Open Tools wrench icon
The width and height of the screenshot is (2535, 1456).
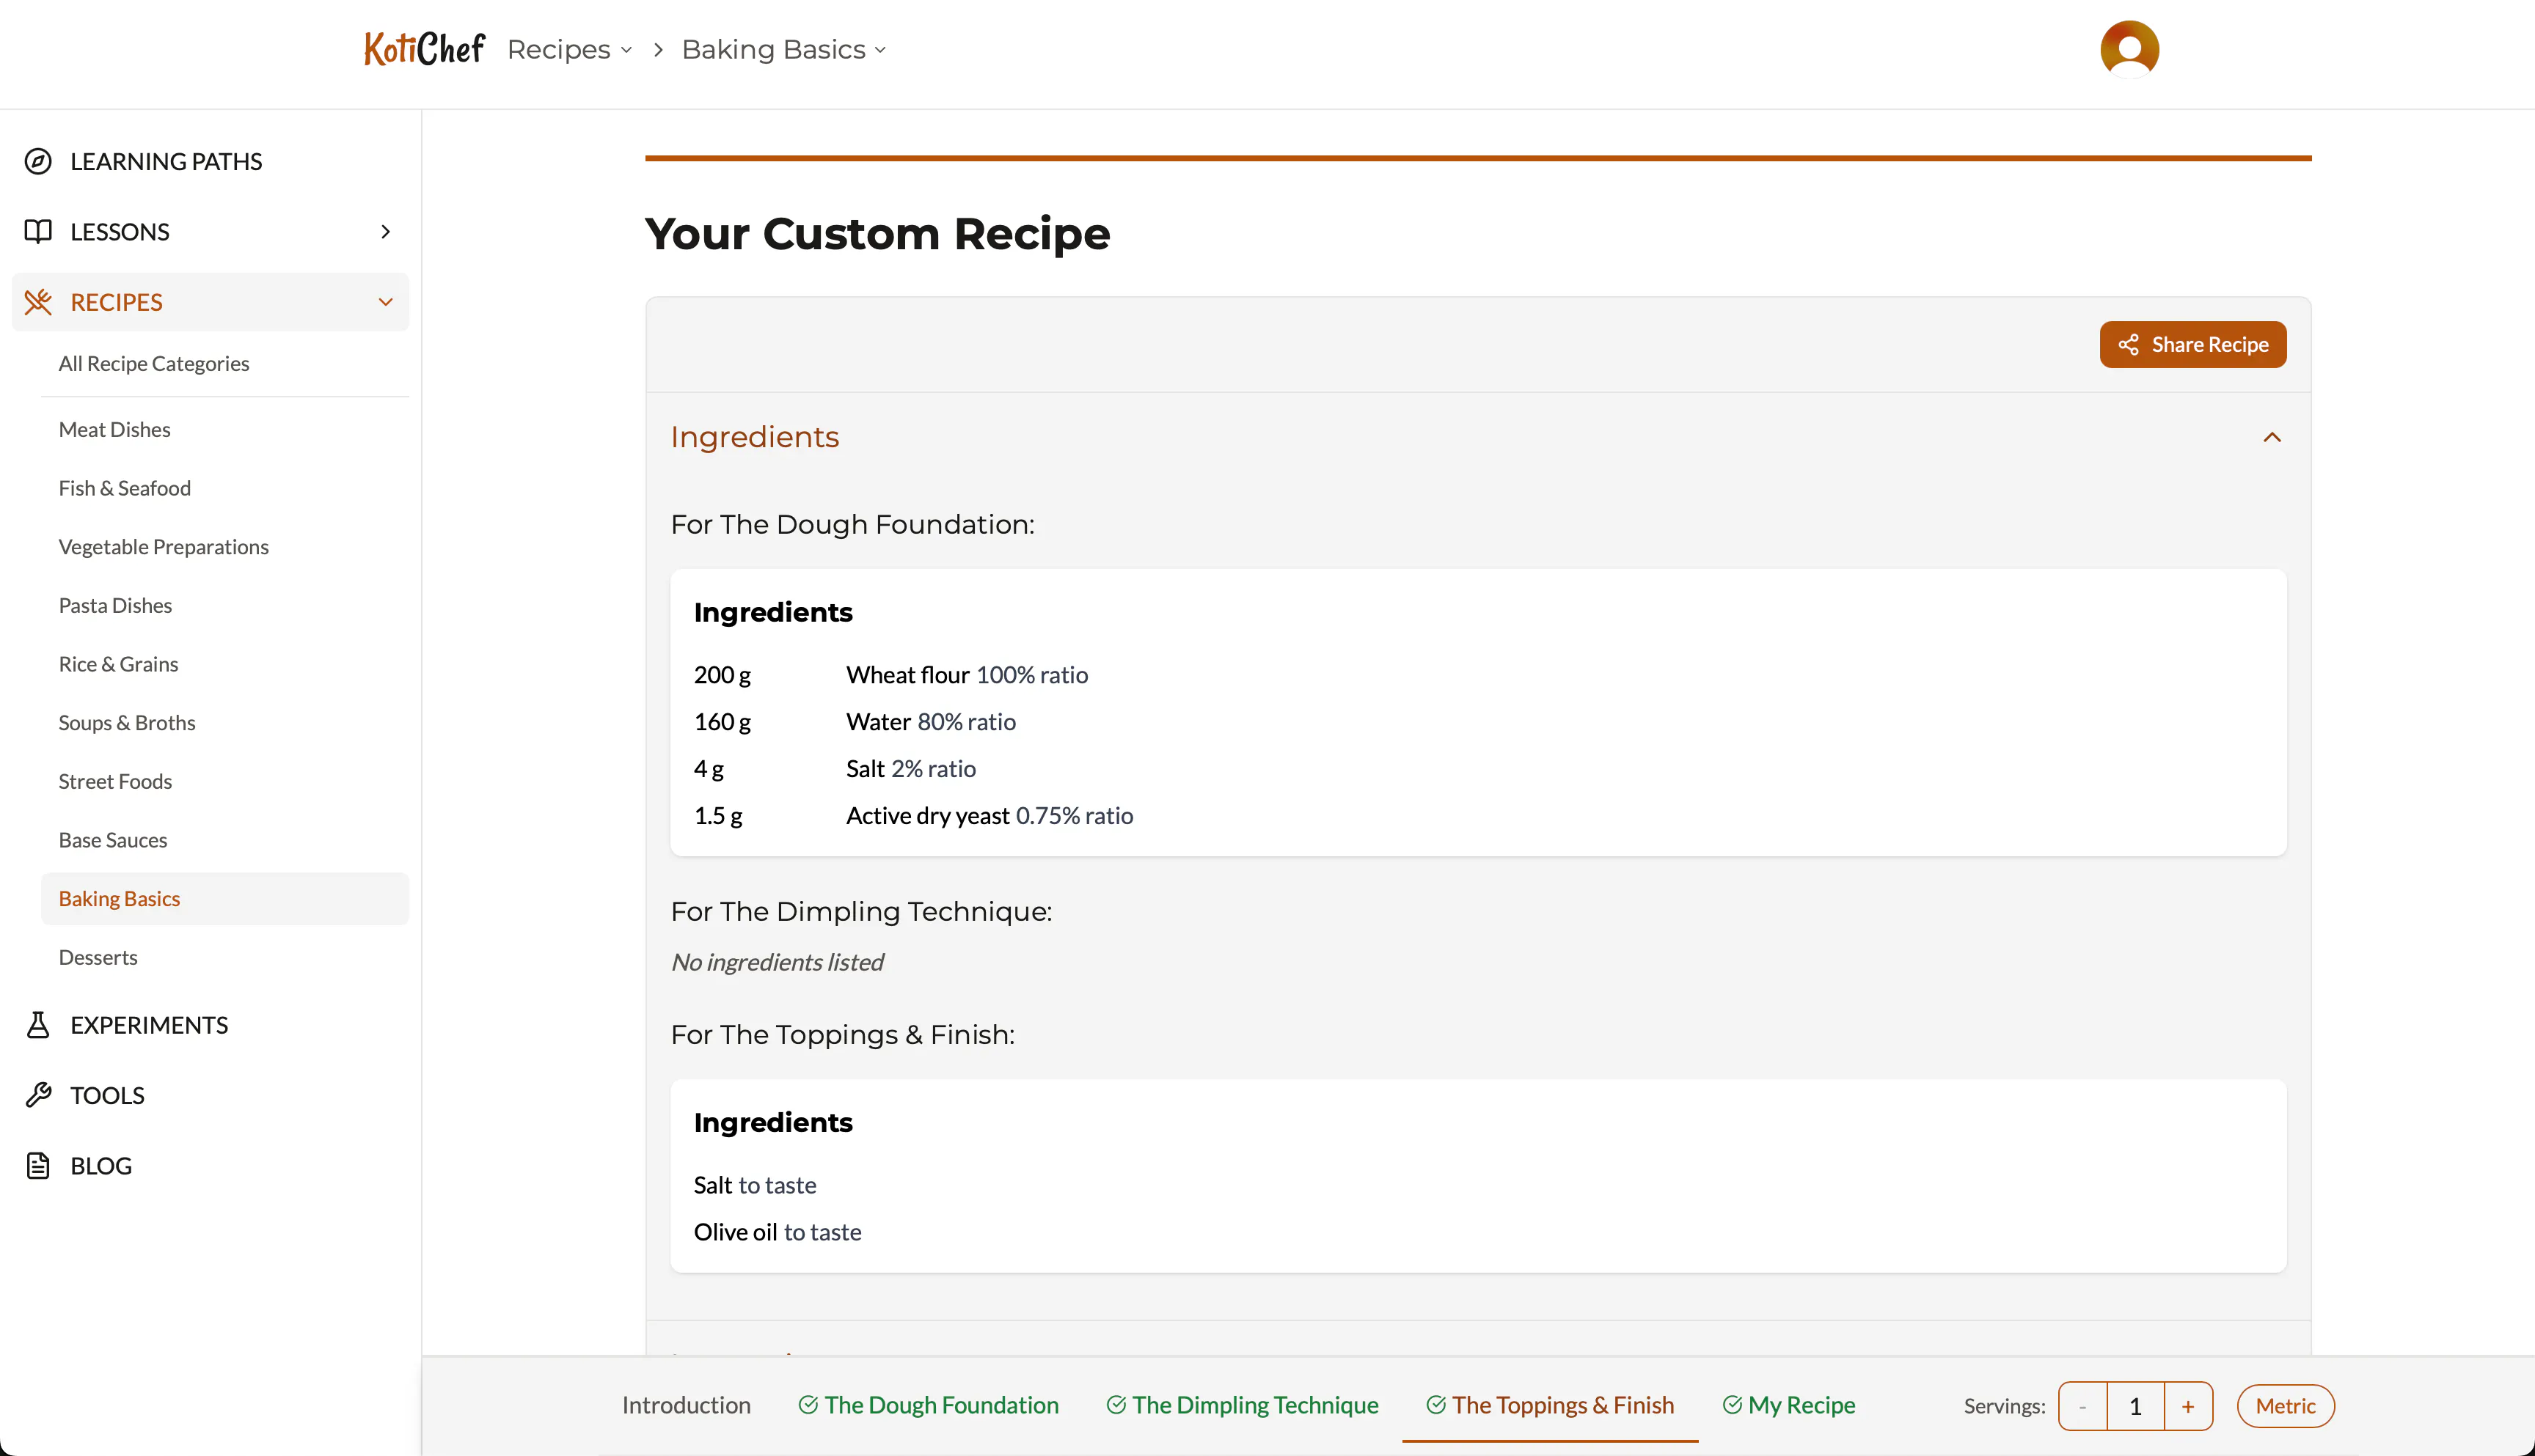(x=38, y=1095)
